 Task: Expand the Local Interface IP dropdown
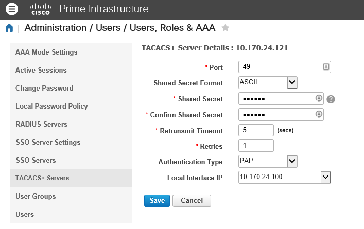(326, 177)
